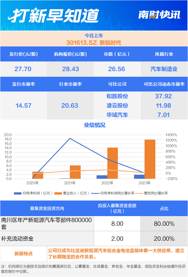Click the 2023年 axis label

pyautogui.click(x=145, y=183)
